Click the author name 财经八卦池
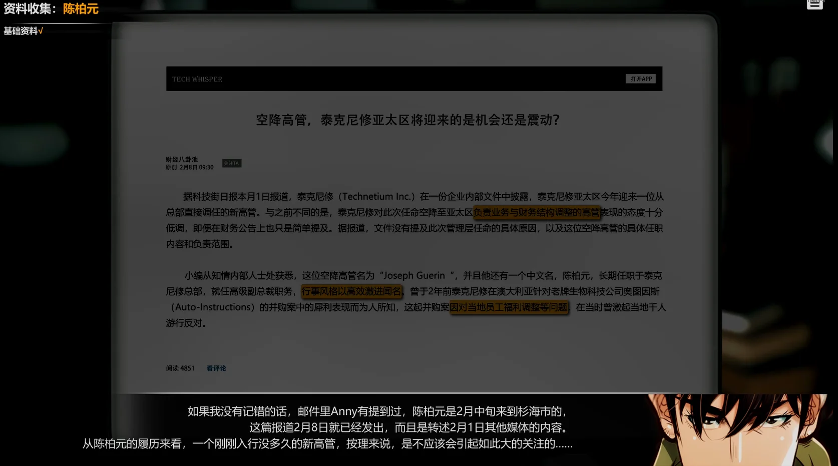838x466 pixels. point(182,159)
